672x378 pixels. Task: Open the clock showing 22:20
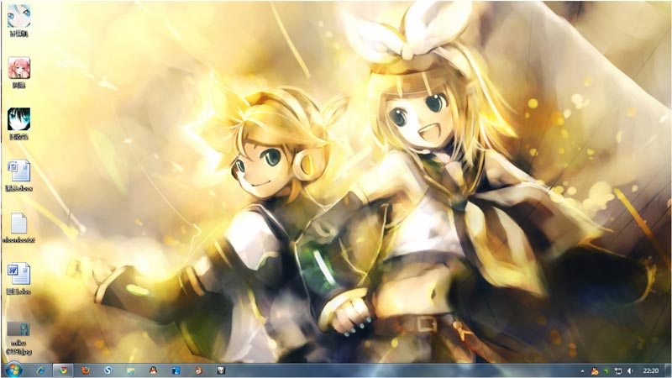[650, 371]
